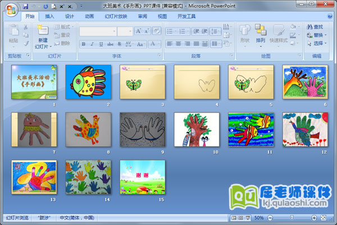The width and height of the screenshot is (337, 225).
Task: Click the zoom slider handle
Action: tap(291, 218)
